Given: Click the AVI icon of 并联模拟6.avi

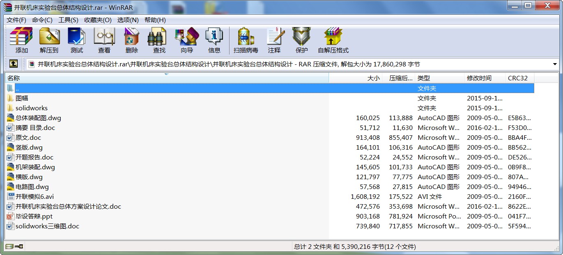Looking at the screenshot, I should (10, 196).
